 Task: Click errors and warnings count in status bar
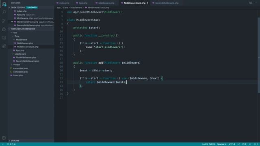coord(11,144)
